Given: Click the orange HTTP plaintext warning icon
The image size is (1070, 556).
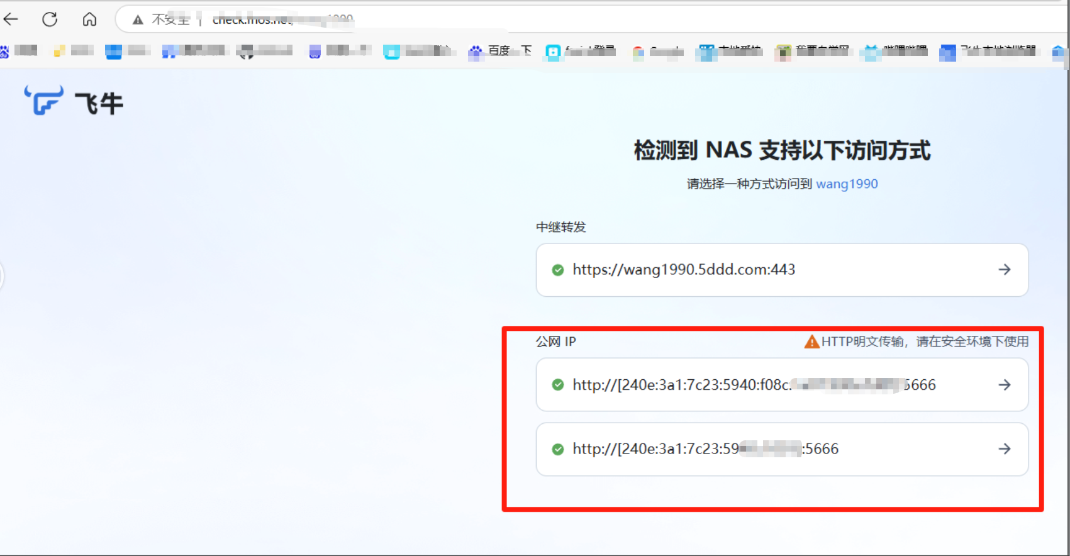Looking at the screenshot, I should click(x=811, y=342).
